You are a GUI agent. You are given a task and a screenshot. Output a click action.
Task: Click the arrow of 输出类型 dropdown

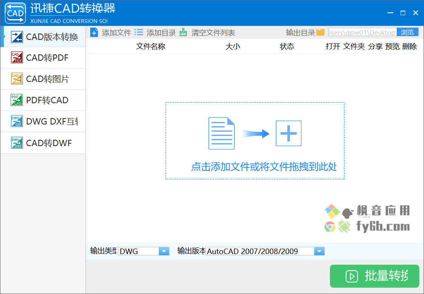coord(164,251)
